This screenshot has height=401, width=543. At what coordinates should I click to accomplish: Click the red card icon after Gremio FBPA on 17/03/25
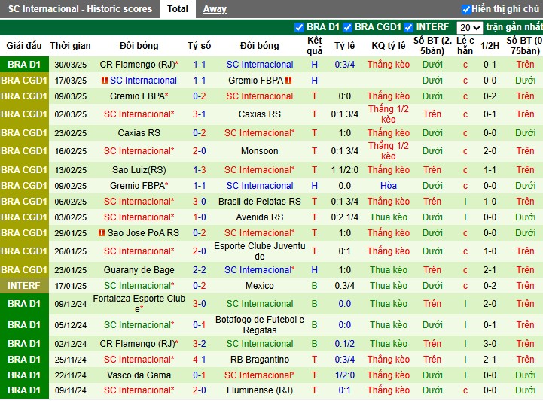coord(288,81)
